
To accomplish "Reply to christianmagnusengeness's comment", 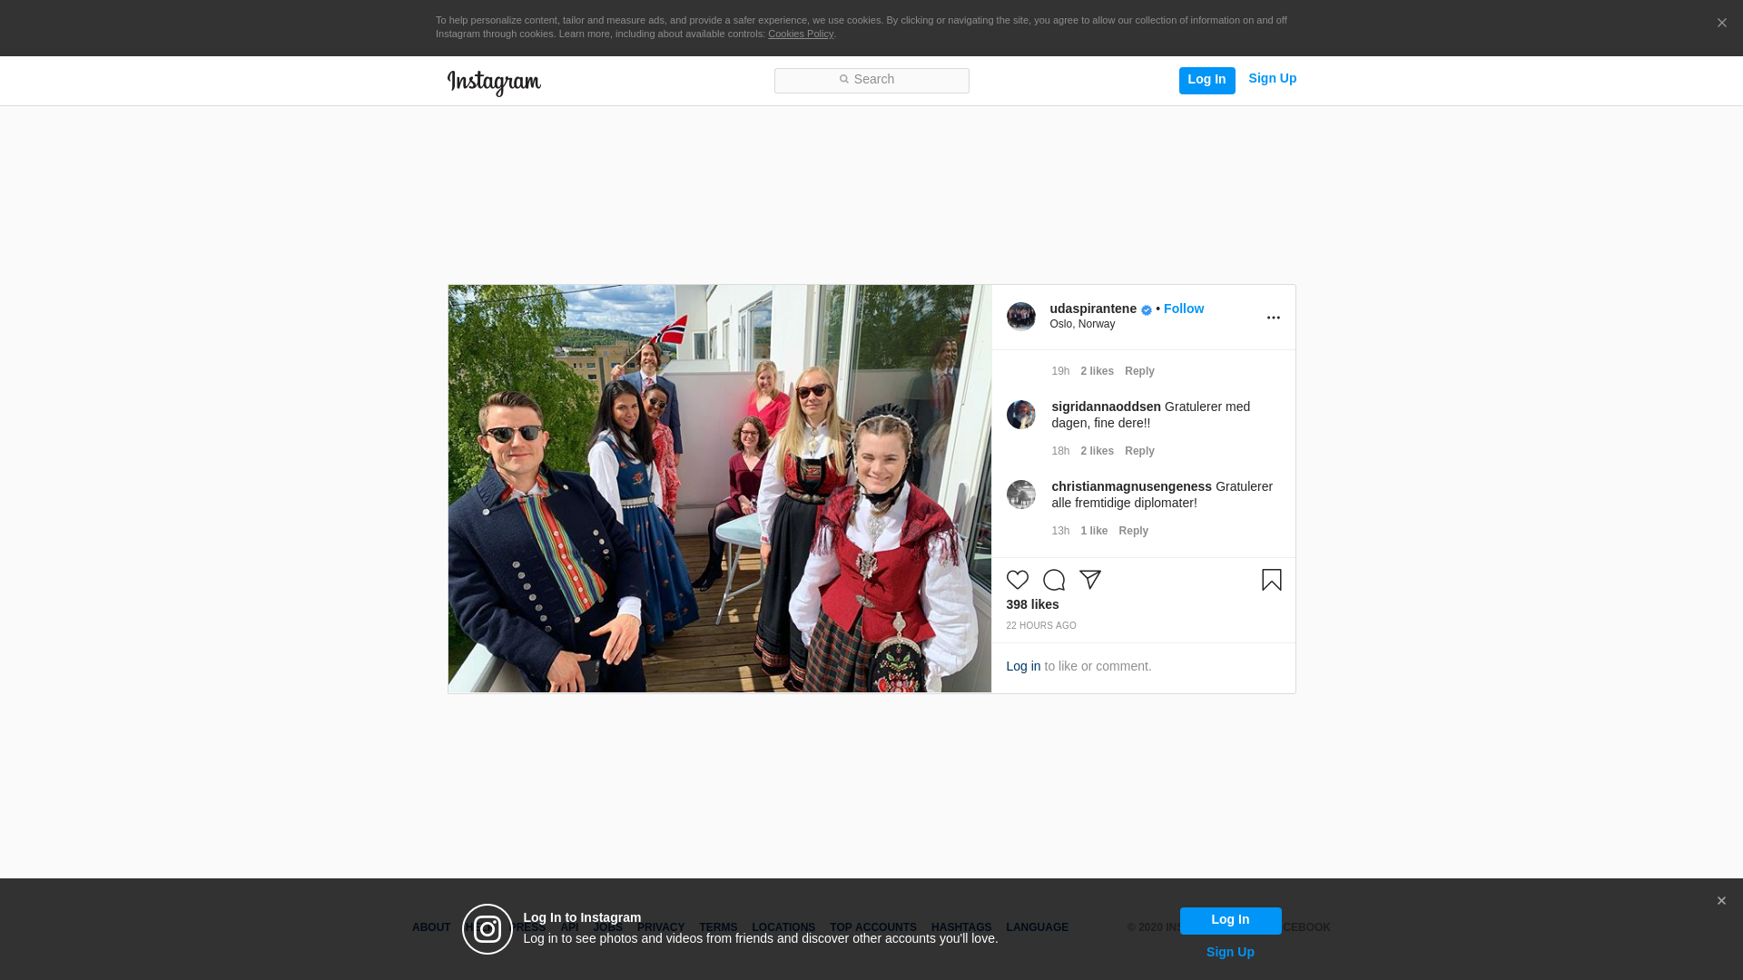I will 1133,531.
